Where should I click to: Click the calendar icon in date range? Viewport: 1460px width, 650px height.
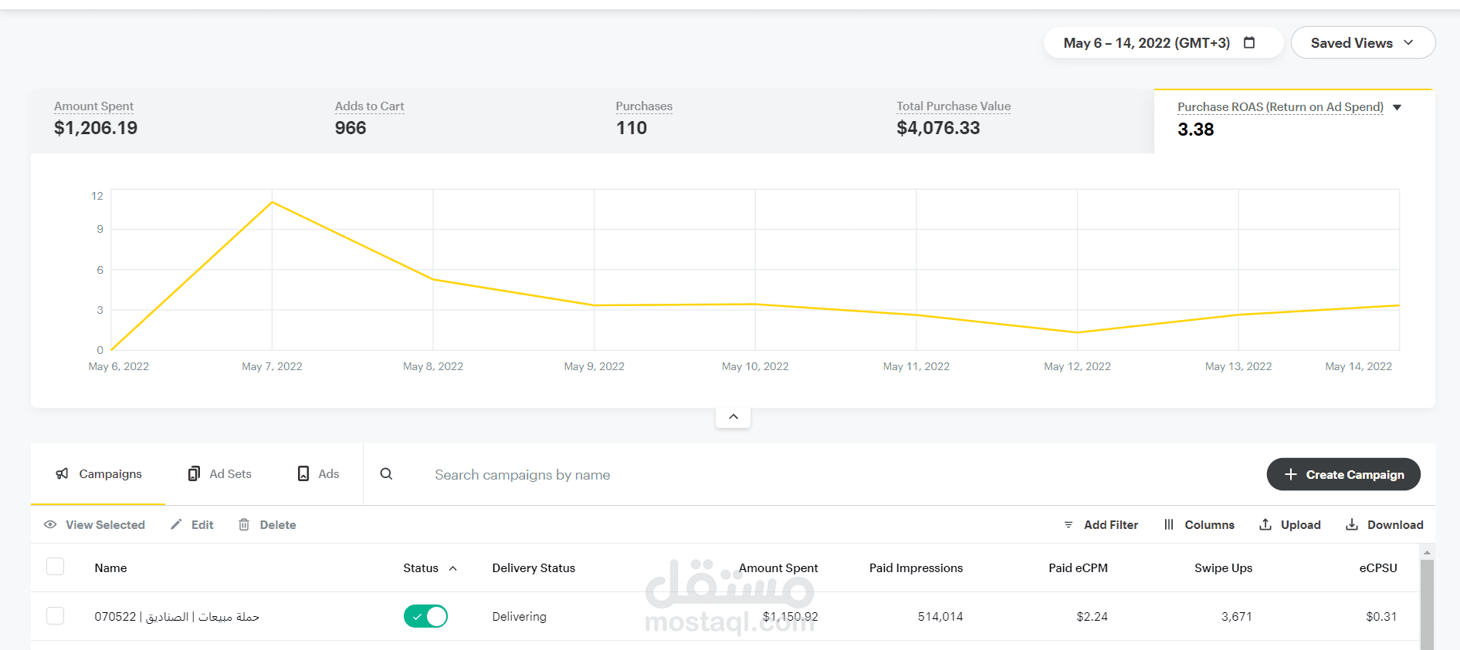(1249, 43)
